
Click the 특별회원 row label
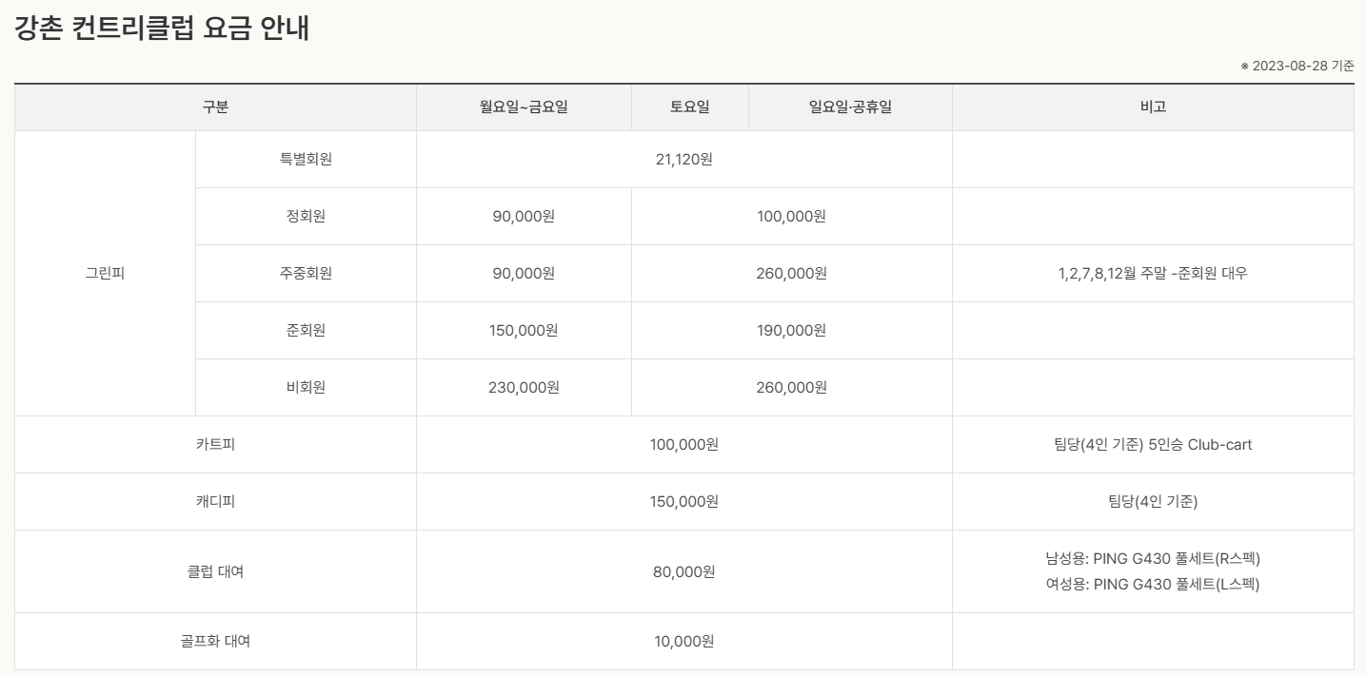pyautogui.click(x=306, y=160)
